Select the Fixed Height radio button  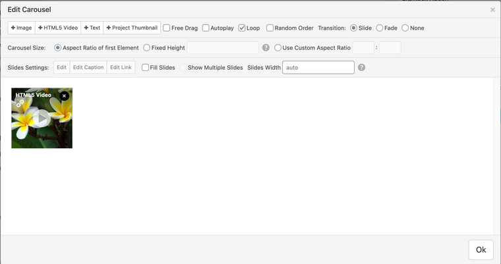[146, 48]
